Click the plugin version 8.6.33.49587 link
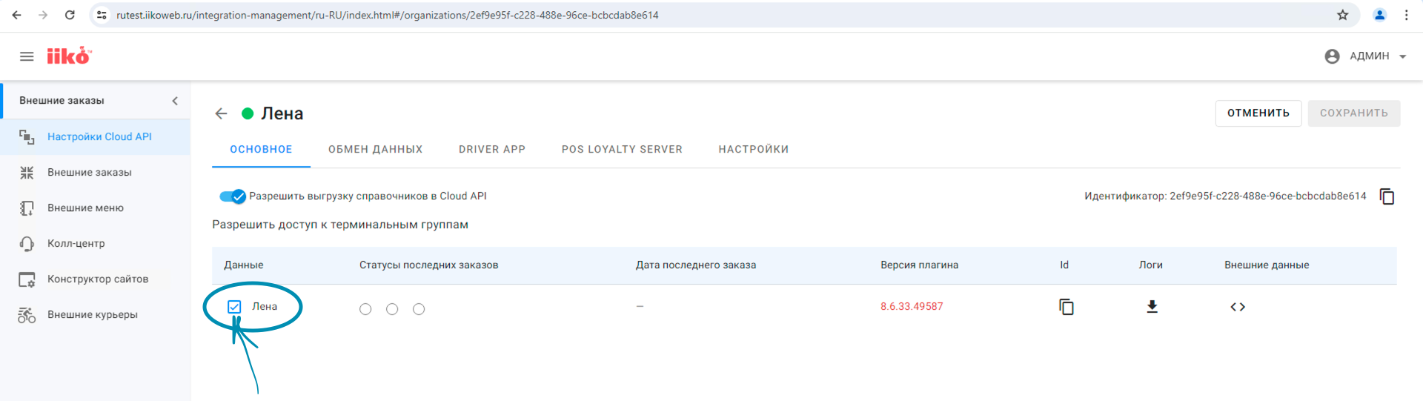Viewport: 1423px width, 401px height. tap(911, 307)
